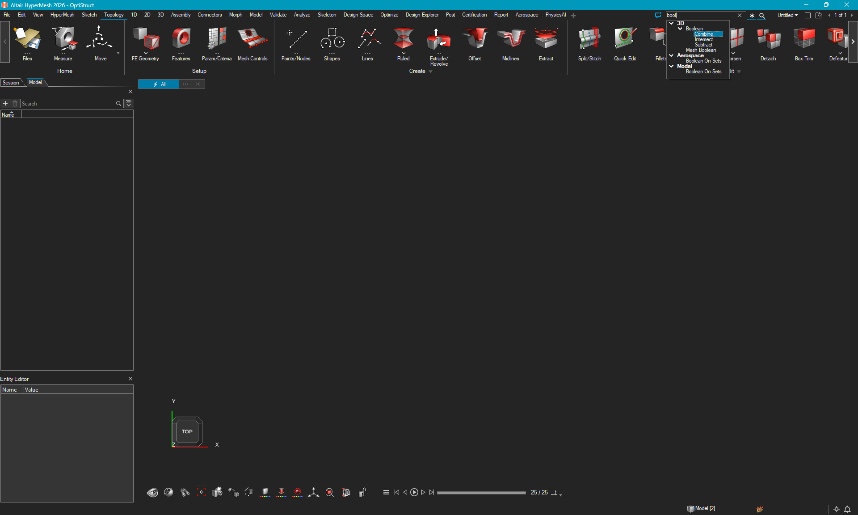
Task: Launch the Split/Stitch tool
Action: (x=589, y=44)
